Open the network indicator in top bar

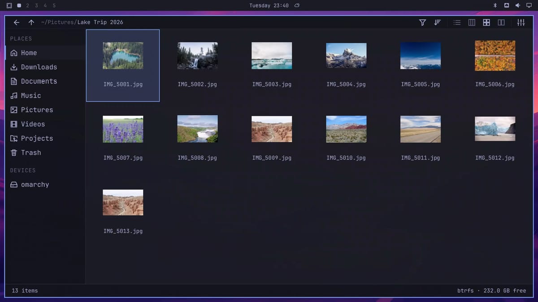coord(507,5)
